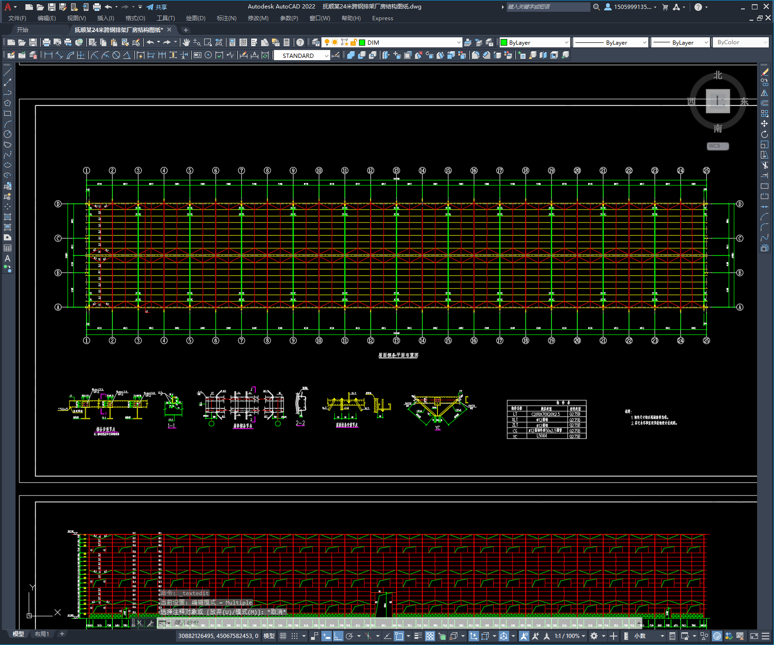Viewport: 774px width, 645px height.
Task: Click the Move tool in modify toolbar
Action: pos(765,124)
